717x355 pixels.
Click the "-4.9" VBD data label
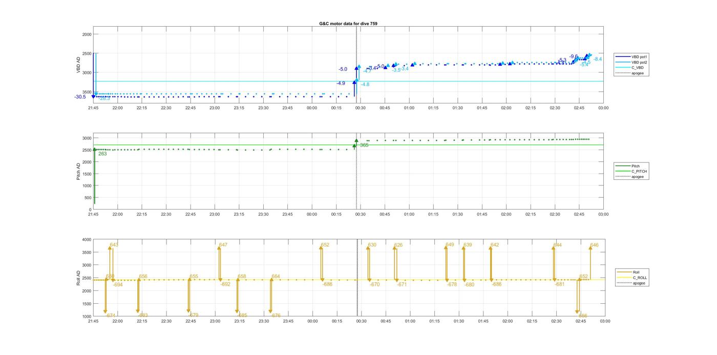coord(341,83)
